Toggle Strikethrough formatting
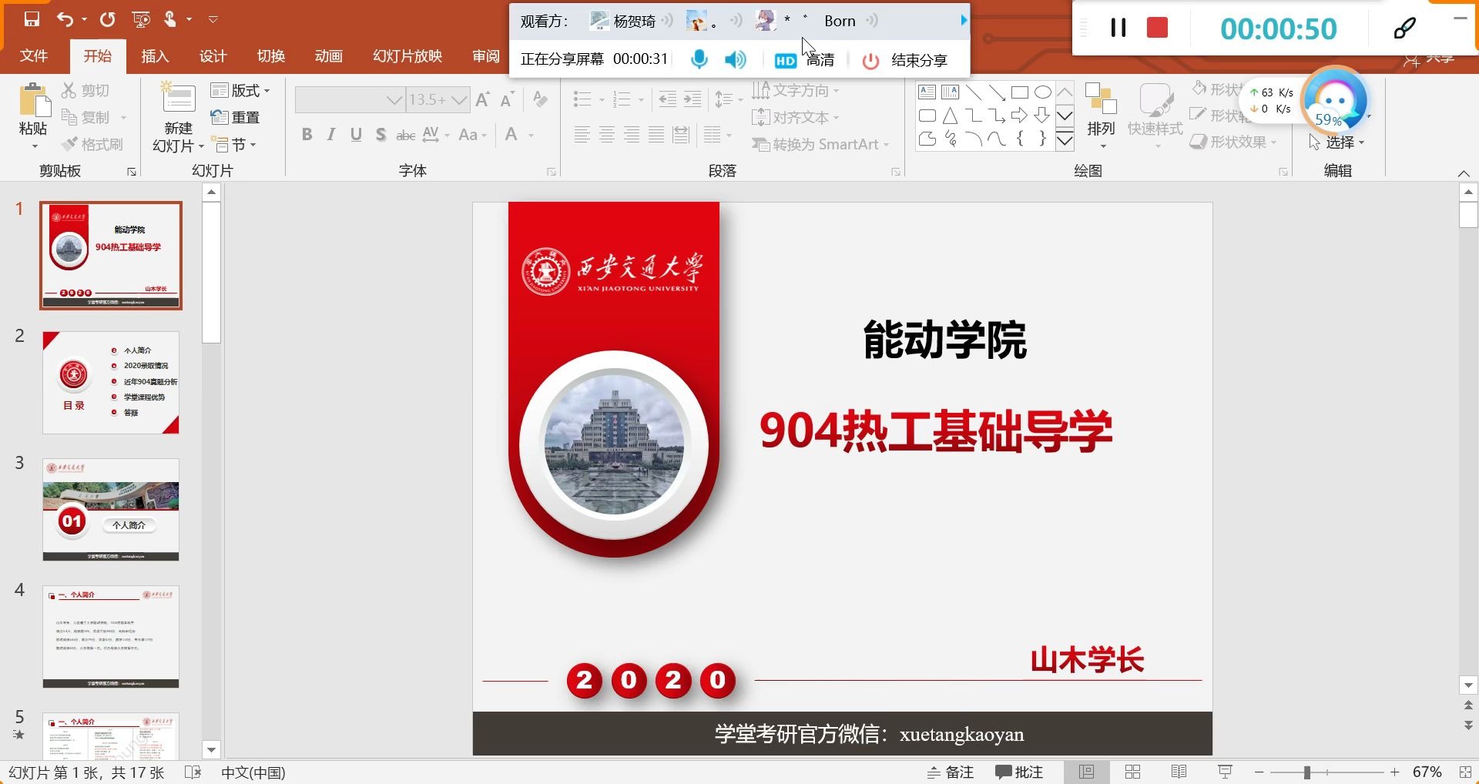1479x784 pixels. pyautogui.click(x=405, y=136)
